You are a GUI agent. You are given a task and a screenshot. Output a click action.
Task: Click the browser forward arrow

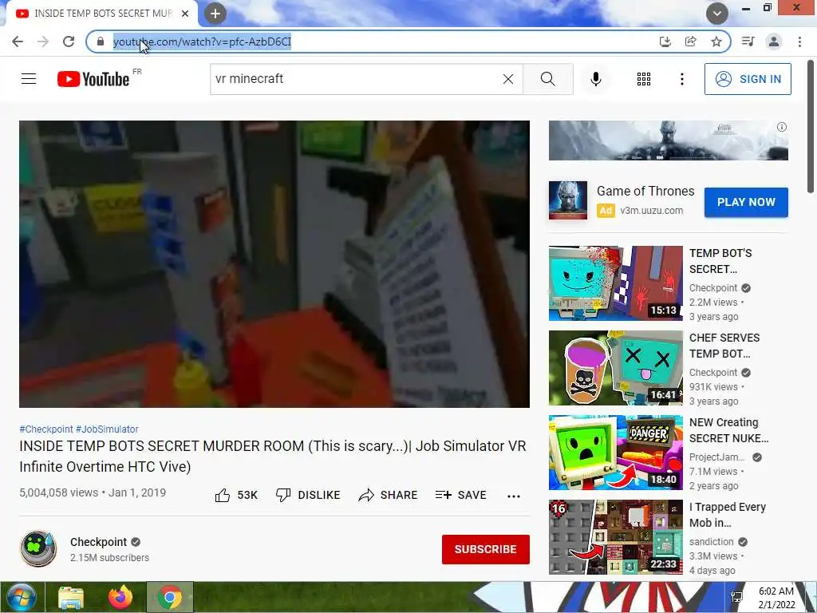click(43, 42)
